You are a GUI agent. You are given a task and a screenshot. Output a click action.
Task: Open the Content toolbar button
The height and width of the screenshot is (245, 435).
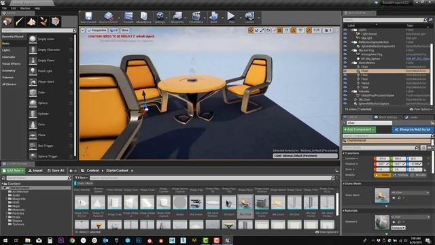click(128, 18)
